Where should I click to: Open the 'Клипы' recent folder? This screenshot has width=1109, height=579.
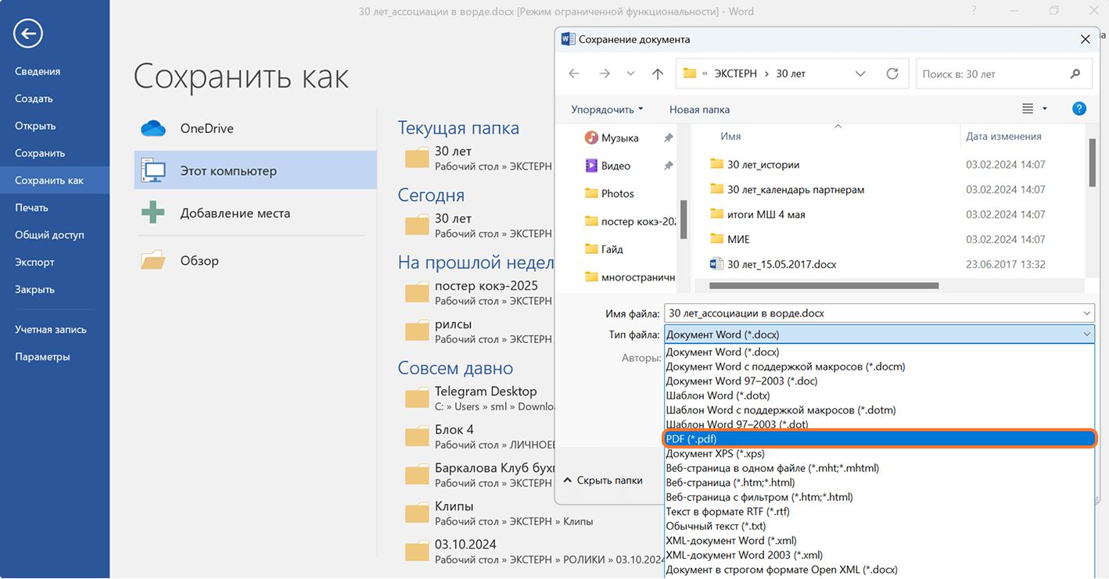pos(499,513)
